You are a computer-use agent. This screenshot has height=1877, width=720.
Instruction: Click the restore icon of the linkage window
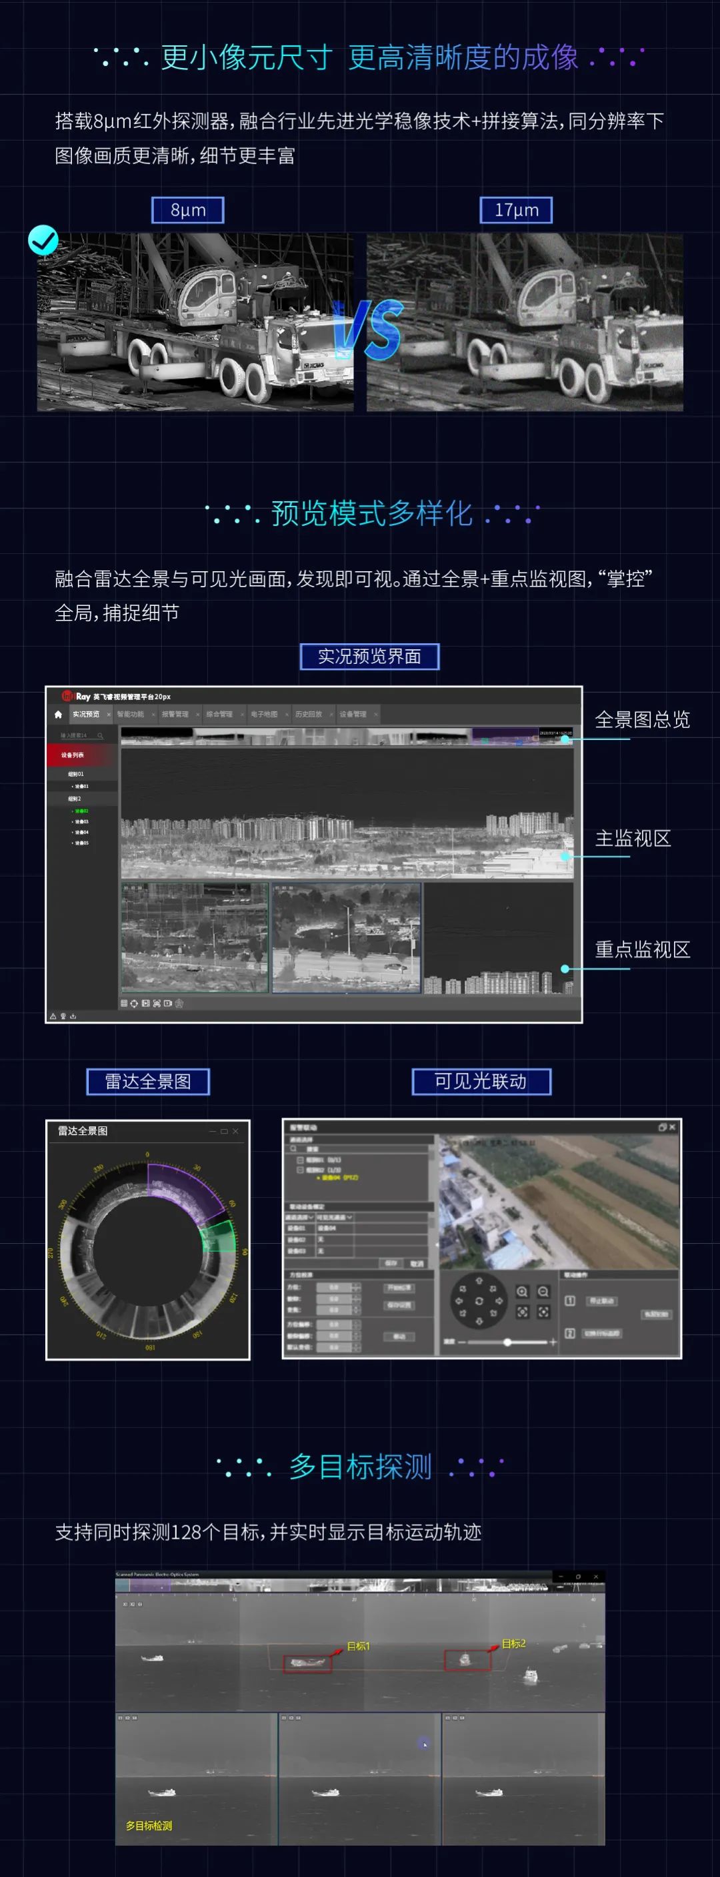663,1127
